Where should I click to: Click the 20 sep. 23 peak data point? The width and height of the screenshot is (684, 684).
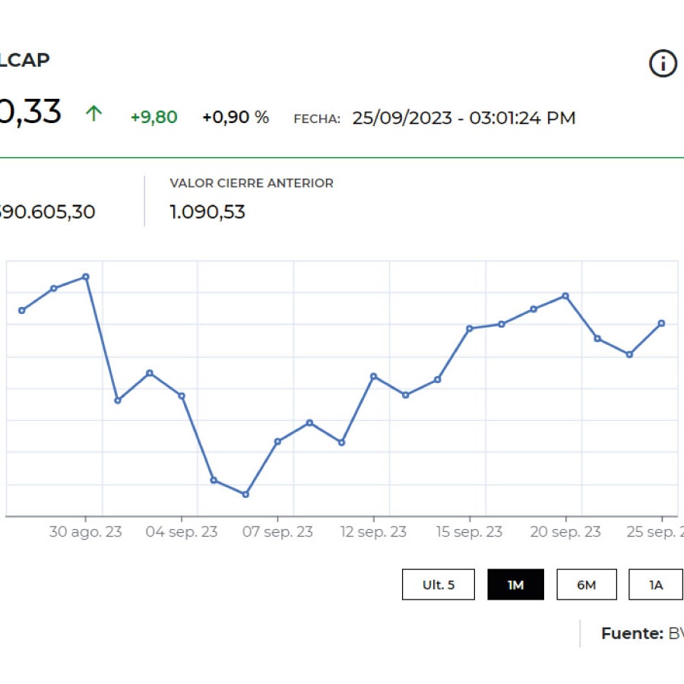(565, 296)
